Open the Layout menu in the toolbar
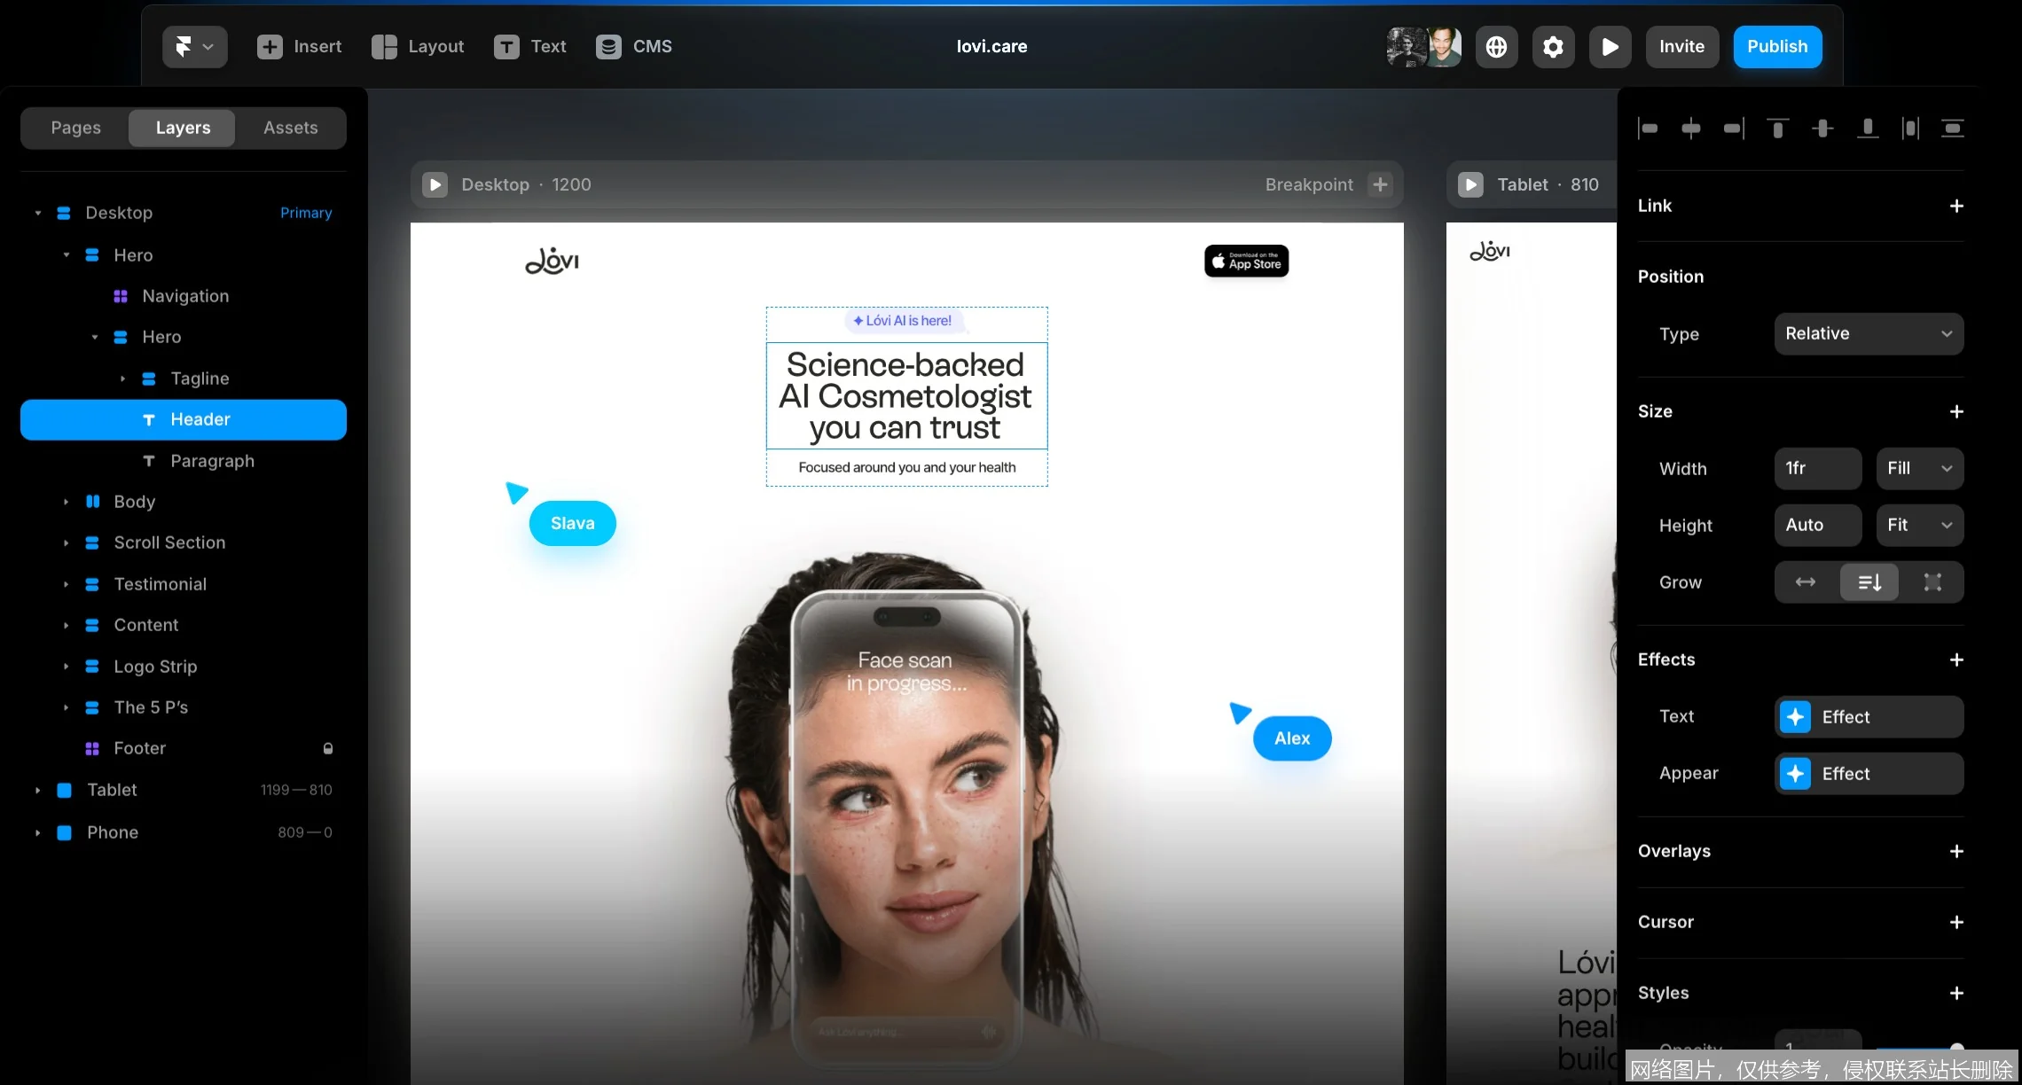The height and width of the screenshot is (1085, 2022). coord(417,46)
